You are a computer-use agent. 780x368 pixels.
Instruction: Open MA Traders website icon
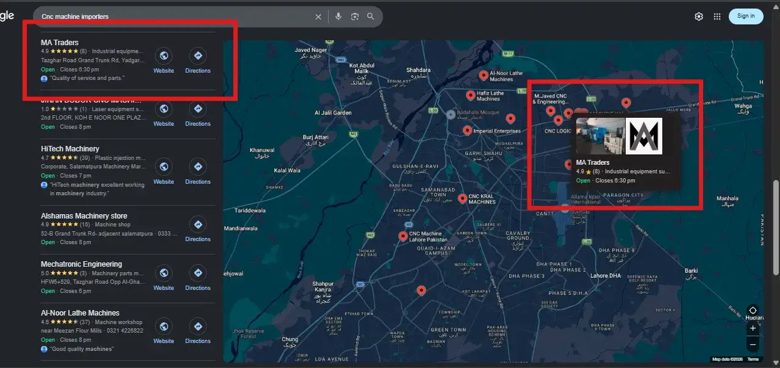click(163, 56)
